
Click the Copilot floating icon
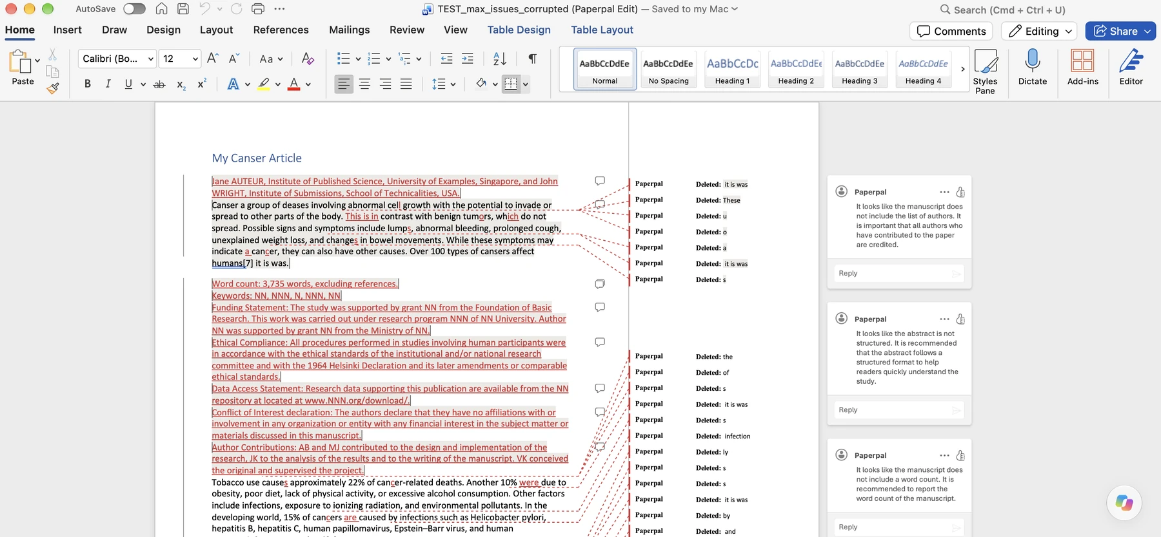[x=1124, y=502]
